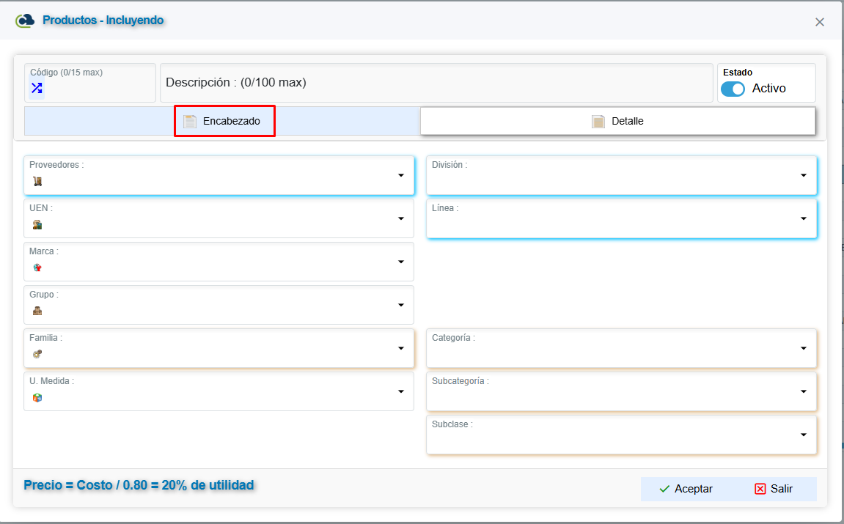The height and width of the screenshot is (524, 844).
Task: Close the Productos dialog window
Action: (x=820, y=22)
